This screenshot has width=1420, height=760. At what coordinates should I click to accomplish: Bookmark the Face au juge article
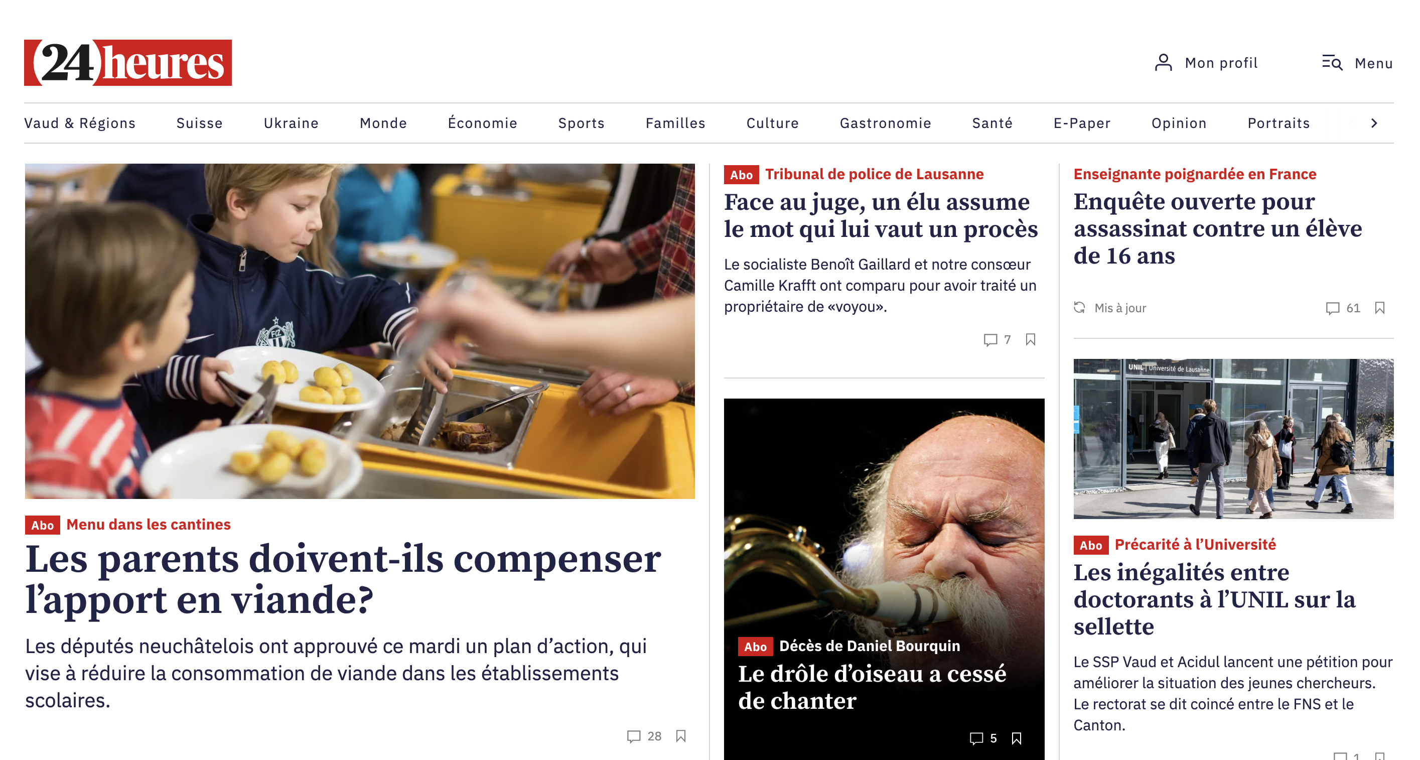[1030, 339]
